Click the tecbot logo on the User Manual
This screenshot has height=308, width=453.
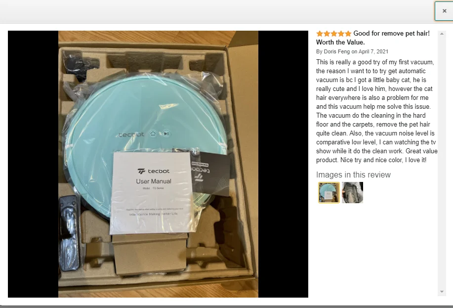pyautogui.click(x=154, y=171)
